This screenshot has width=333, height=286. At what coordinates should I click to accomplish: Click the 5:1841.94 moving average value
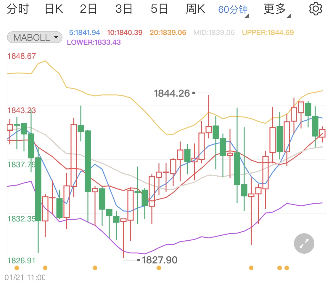tap(85, 33)
